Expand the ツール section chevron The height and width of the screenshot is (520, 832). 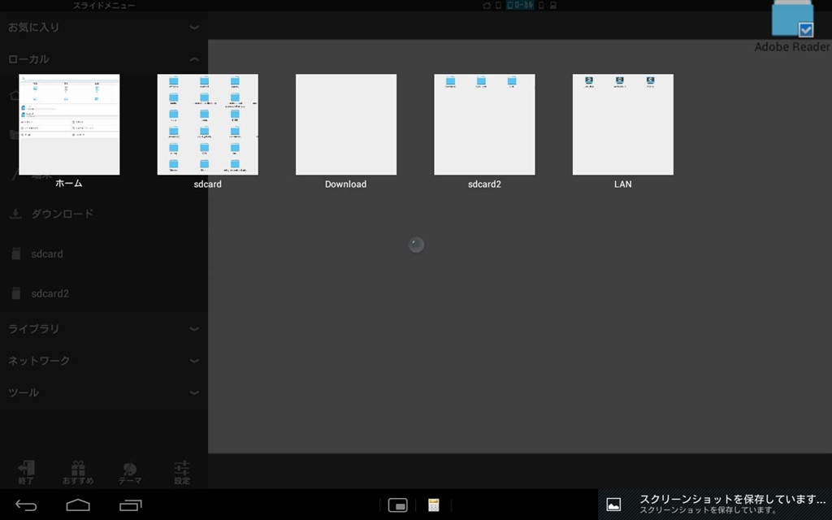(x=194, y=392)
